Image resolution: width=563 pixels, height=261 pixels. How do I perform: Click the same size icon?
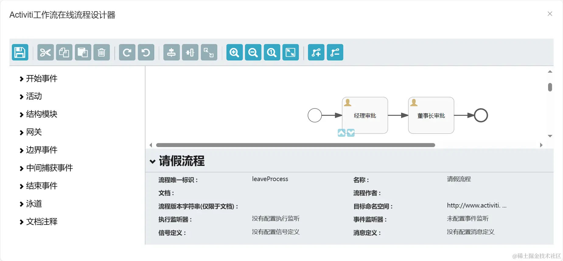tap(209, 52)
